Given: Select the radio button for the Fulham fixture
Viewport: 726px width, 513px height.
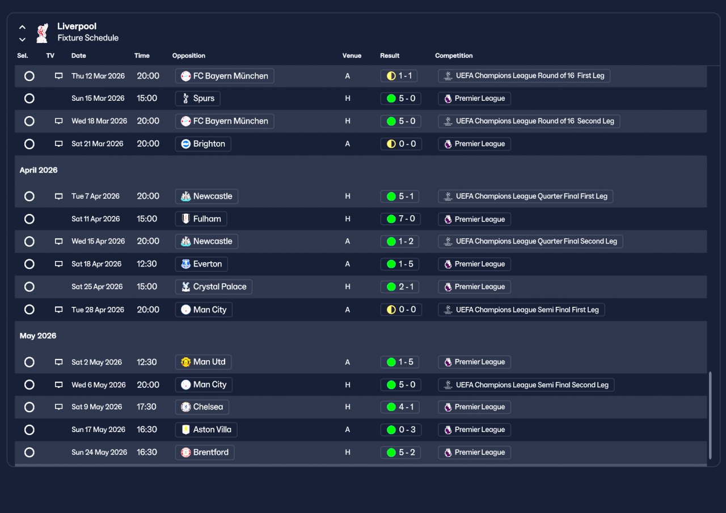Looking at the screenshot, I should coord(29,219).
